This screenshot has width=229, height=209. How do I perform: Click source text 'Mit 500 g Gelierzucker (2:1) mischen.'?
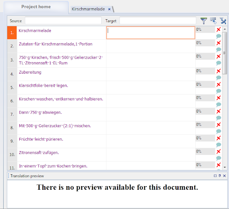pos(55,126)
